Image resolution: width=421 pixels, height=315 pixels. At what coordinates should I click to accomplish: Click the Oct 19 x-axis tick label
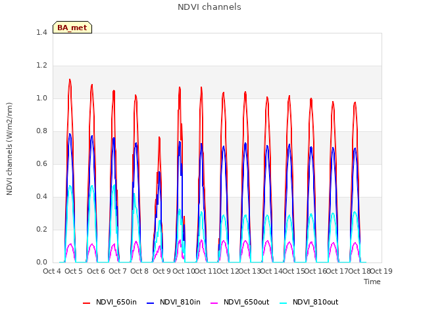tap(382, 271)
